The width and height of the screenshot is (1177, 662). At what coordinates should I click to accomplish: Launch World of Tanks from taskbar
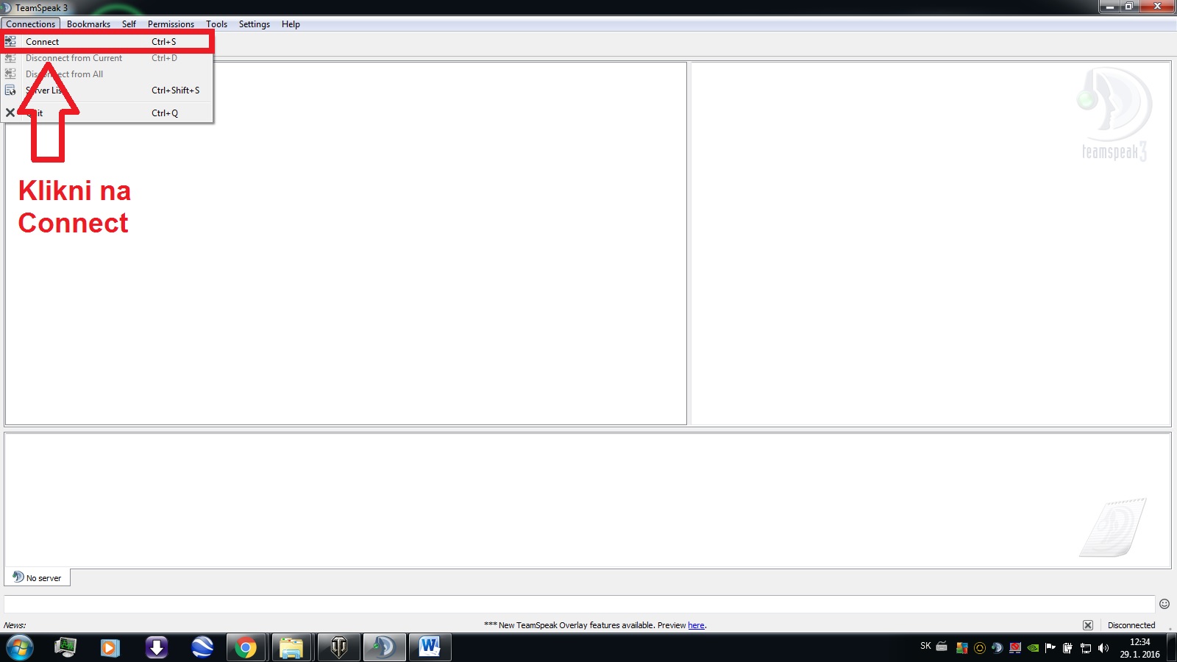(338, 648)
